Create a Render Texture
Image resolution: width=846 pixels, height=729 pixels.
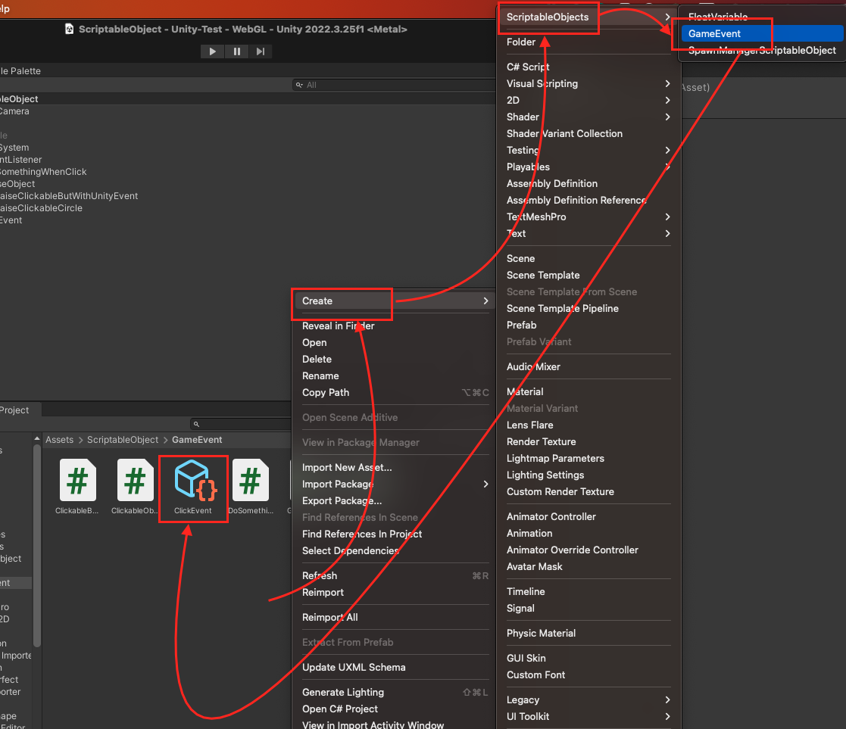[588, 441]
